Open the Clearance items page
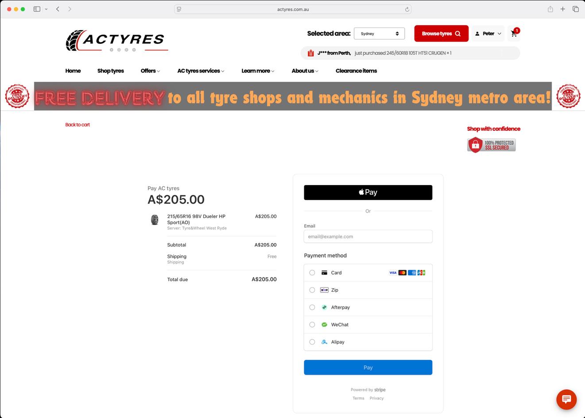The width and height of the screenshot is (585, 418). click(x=356, y=71)
